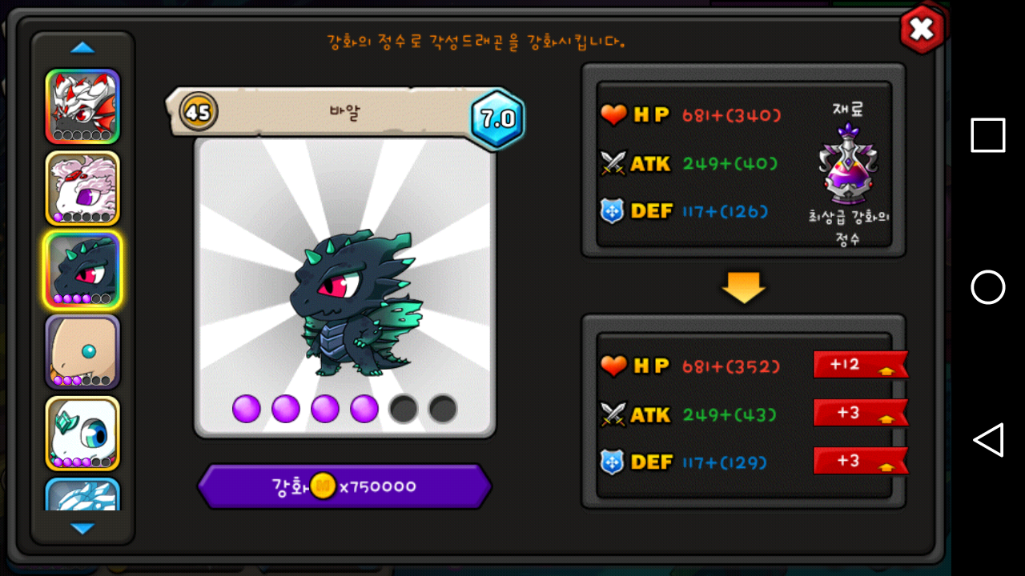Select the partially visible icy dragon thumbnail
The image size is (1025, 576).
click(82, 494)
